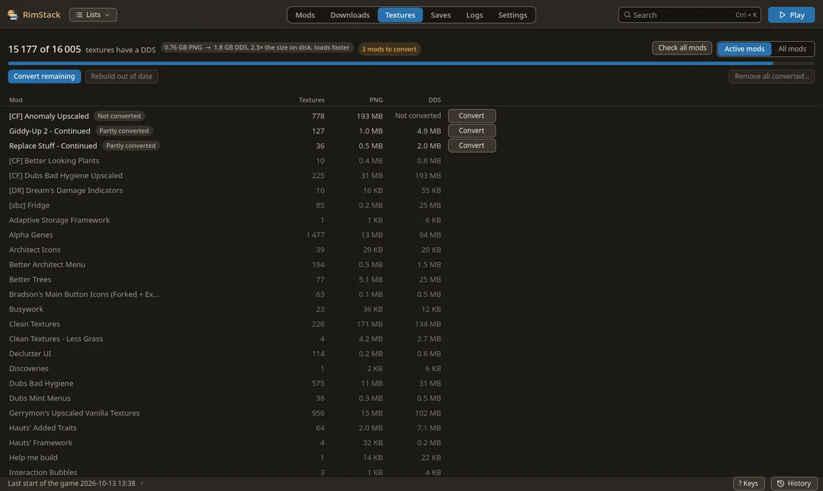
Task: Sort by the DDS column header
Action: point(435,100)
